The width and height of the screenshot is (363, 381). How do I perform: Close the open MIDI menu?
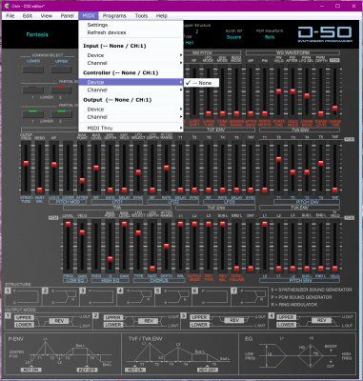point(89,15)
